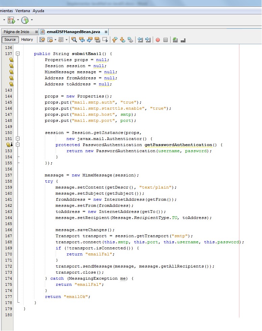
Task: Open the Ayuda menu
Action: coord(38,11)
